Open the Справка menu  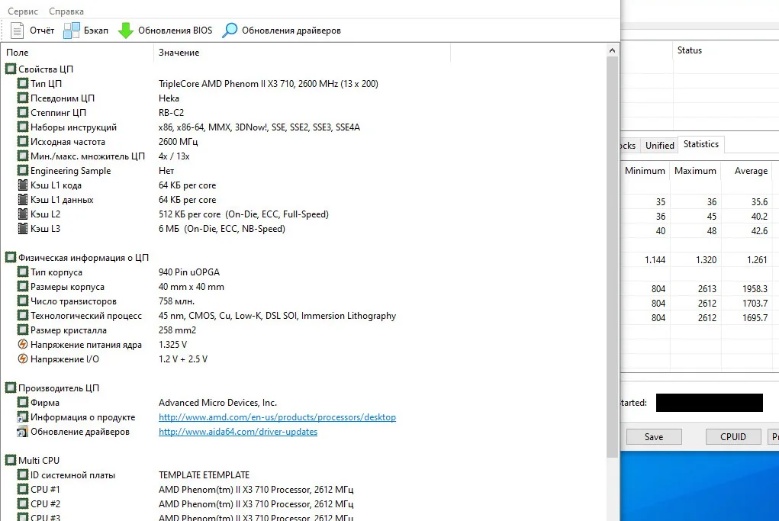pyautogui.click(x=66, y=11)
